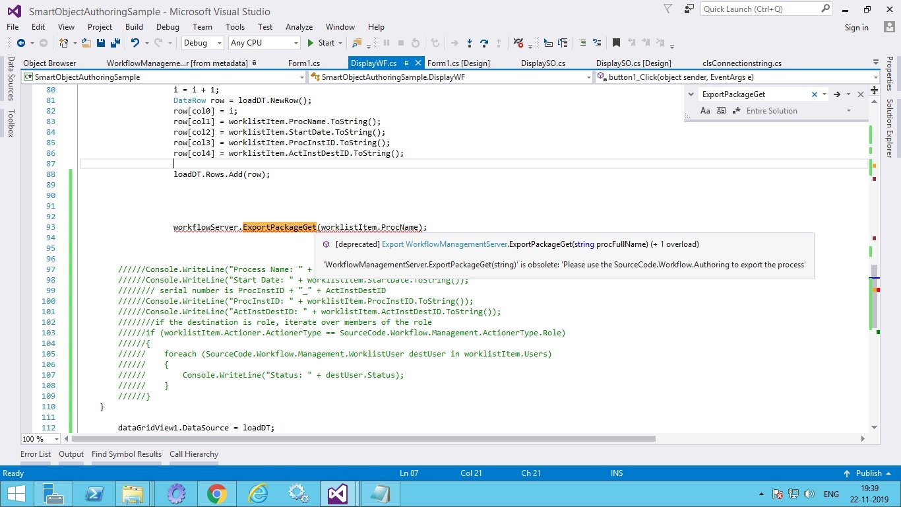Click the Save All icon
Image resolution: width=901 pixels, height=507 pixels.
point(115,43)
